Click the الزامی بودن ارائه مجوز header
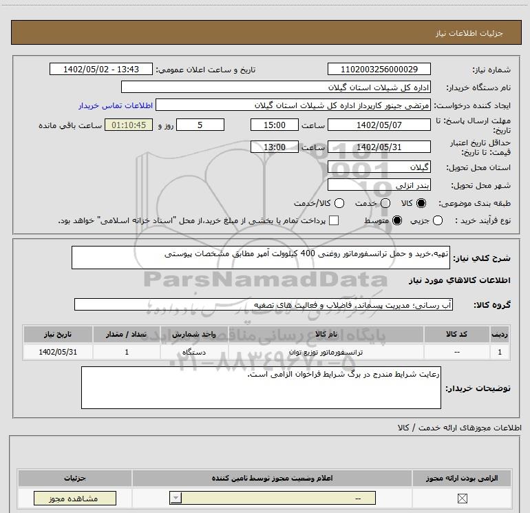This screenshot has height=513, width=530. (462, 478)
